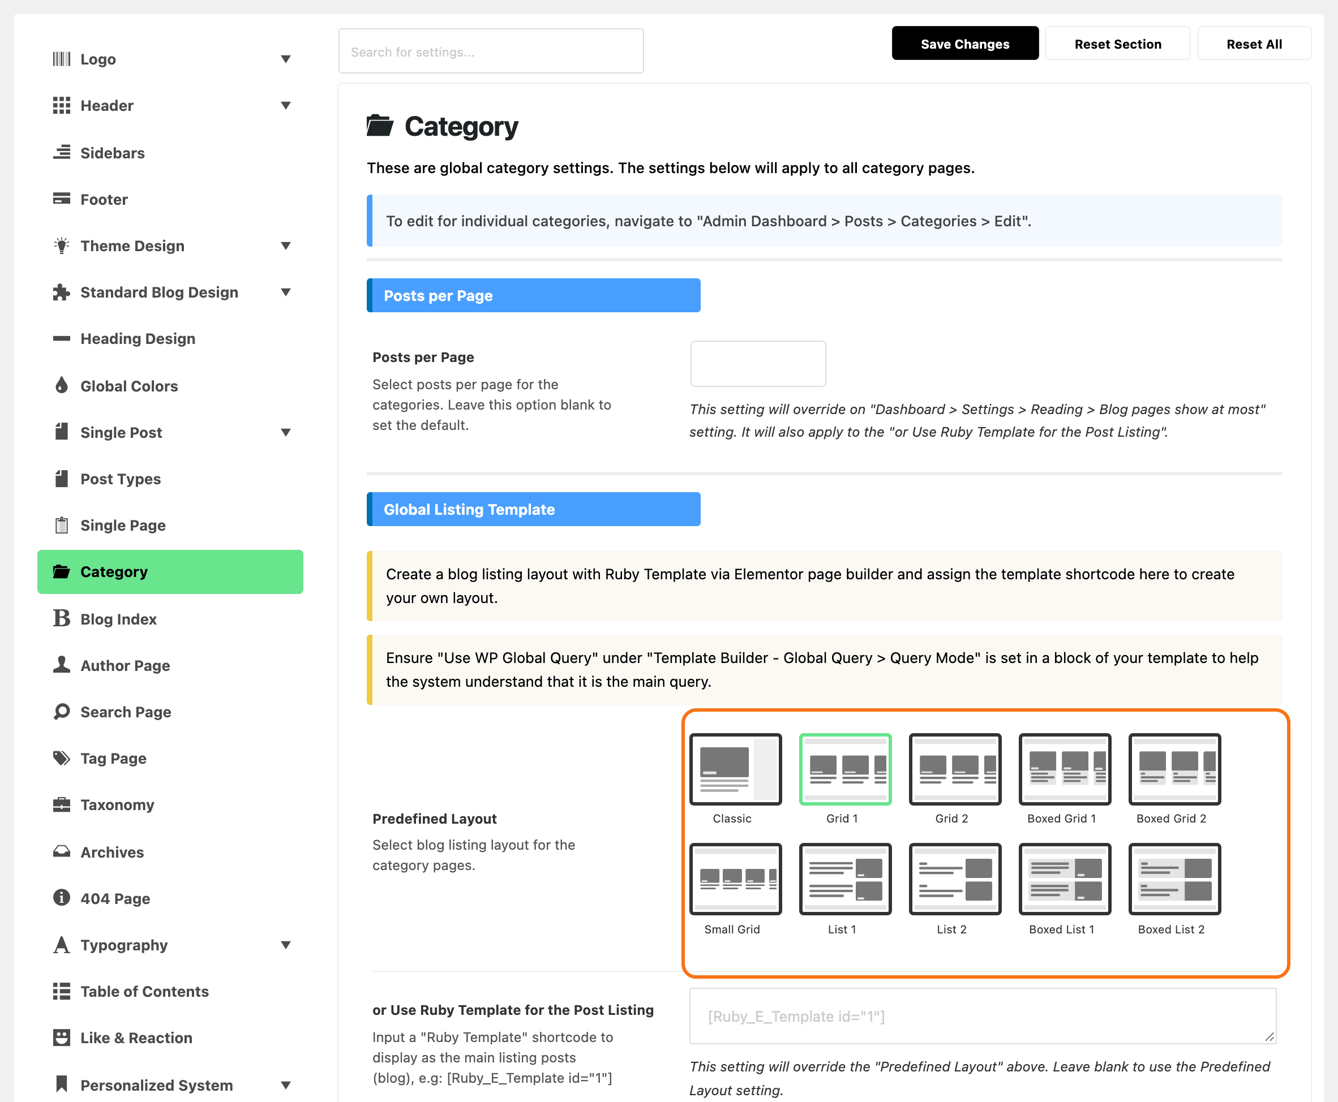Screen dimensions: 1338x1102
Task: Click the Theme Design lightbulb icon
Action: pyautogui.click(x=62, y=246)
